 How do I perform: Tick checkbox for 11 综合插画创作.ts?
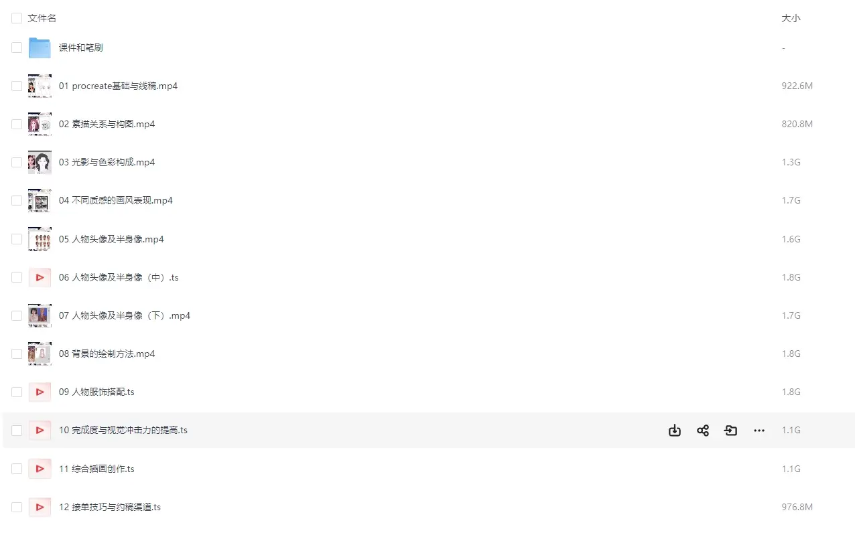[17, 469]
